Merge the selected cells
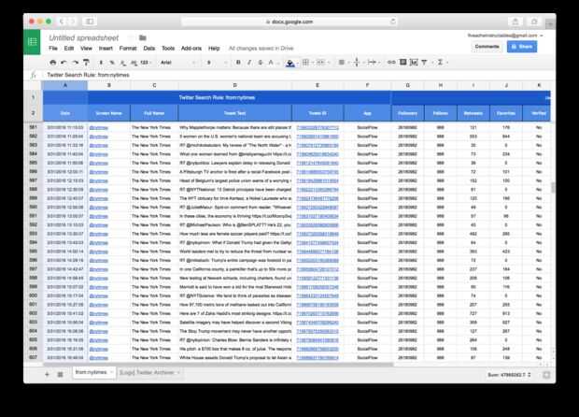The image size is (579, 417). click(x=321, y=63)
